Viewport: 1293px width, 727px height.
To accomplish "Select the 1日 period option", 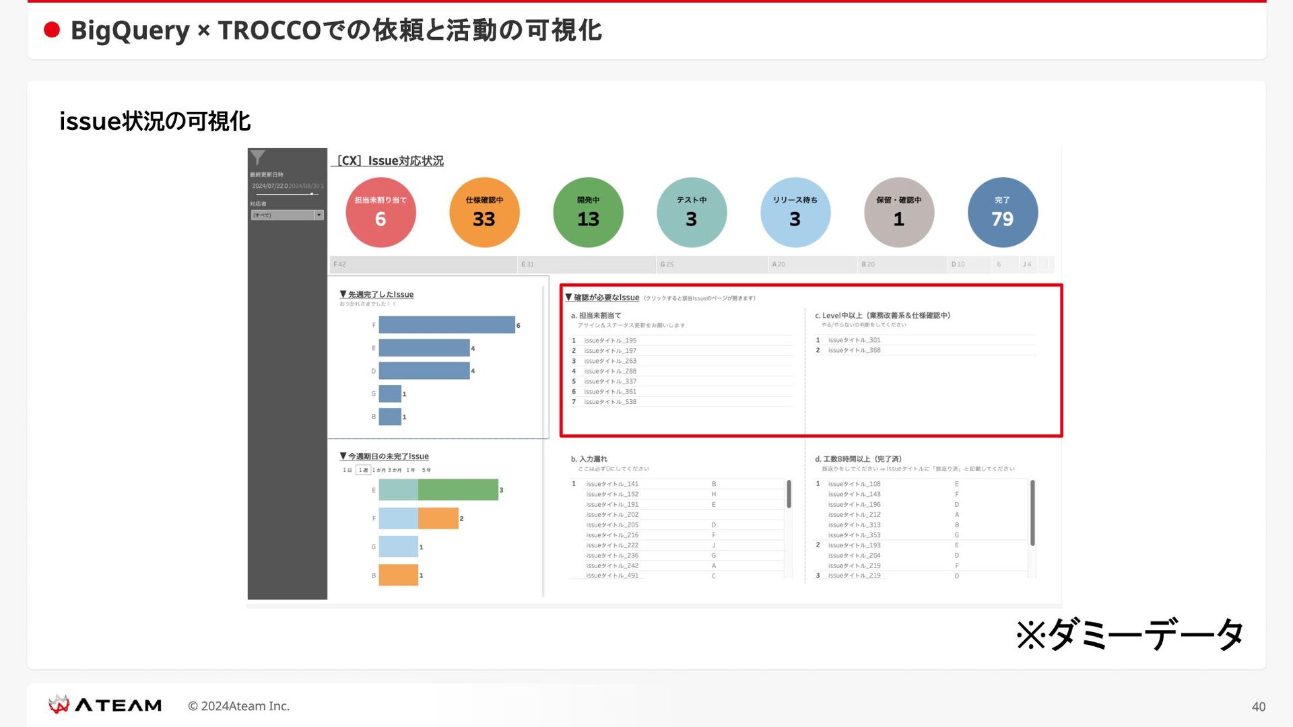I will click(347, 470).
